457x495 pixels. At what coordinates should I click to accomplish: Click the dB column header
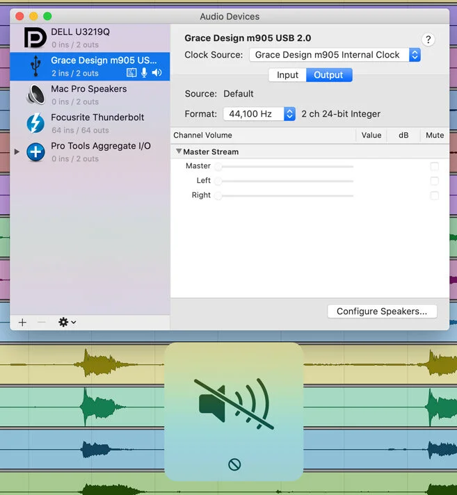403,135
